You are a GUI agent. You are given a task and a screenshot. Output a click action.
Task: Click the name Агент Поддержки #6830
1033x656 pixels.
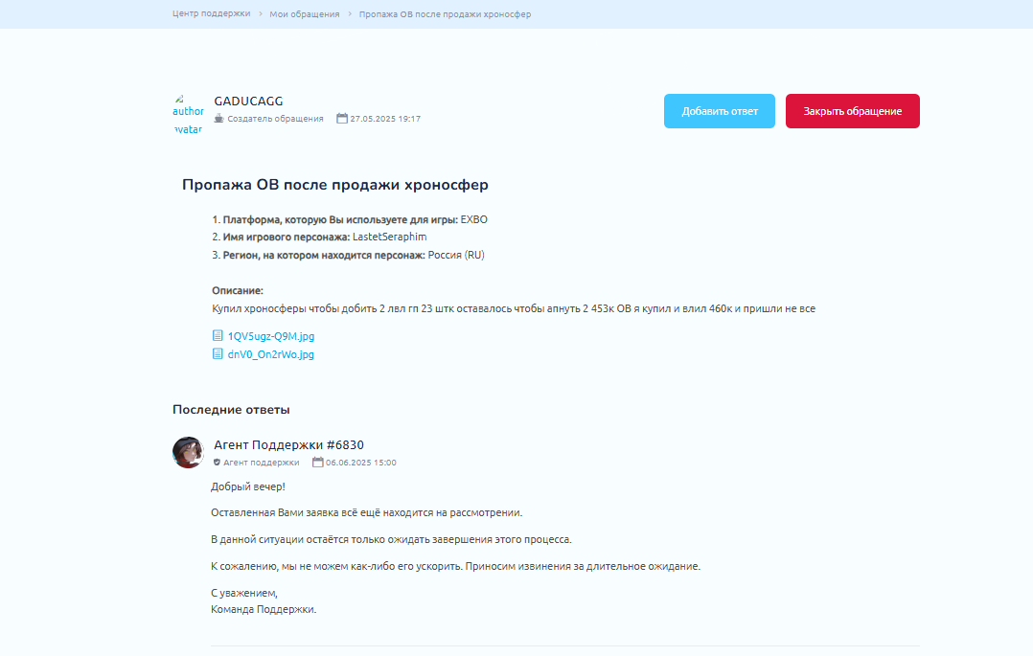point(288,445)
